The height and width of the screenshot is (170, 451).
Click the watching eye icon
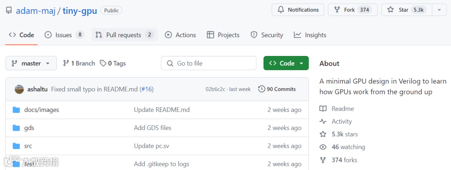coord(323,147)
